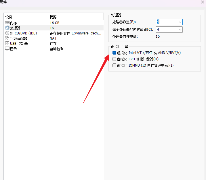Click the processor summary value 16
Image resolution: width=206 pixels, height=180 pixels.
tap(52, 28)
